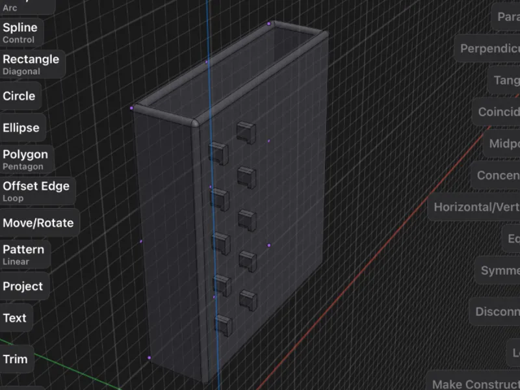Apply the Symmetric constraint
Viewport: 520px width, 390px height.
click(497, 270)
